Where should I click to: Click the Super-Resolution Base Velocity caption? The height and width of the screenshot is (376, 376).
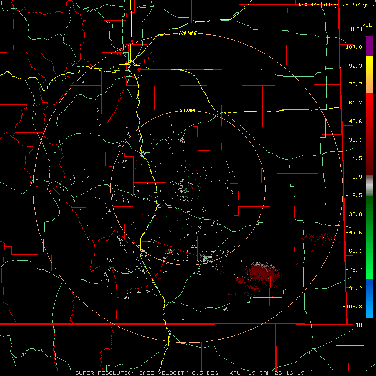(x=190, y=373)
